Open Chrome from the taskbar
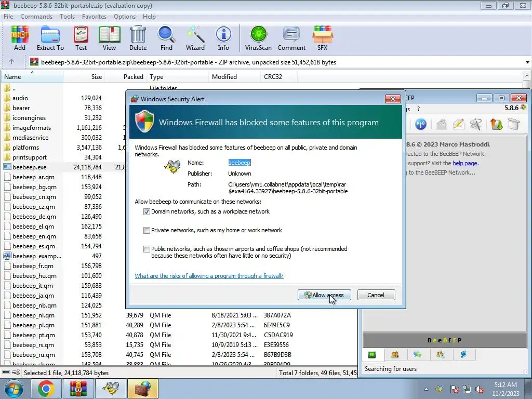 click(x=46, y=389)
